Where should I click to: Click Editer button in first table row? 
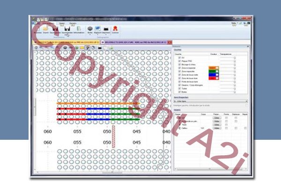216,117
